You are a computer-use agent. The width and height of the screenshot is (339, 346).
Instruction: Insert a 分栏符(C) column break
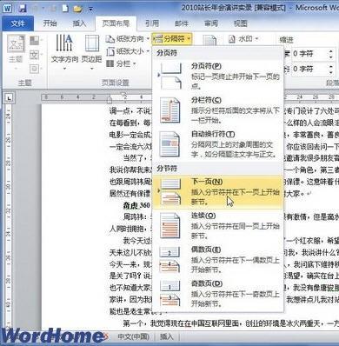pyautogui.click(x=217, y=110)
